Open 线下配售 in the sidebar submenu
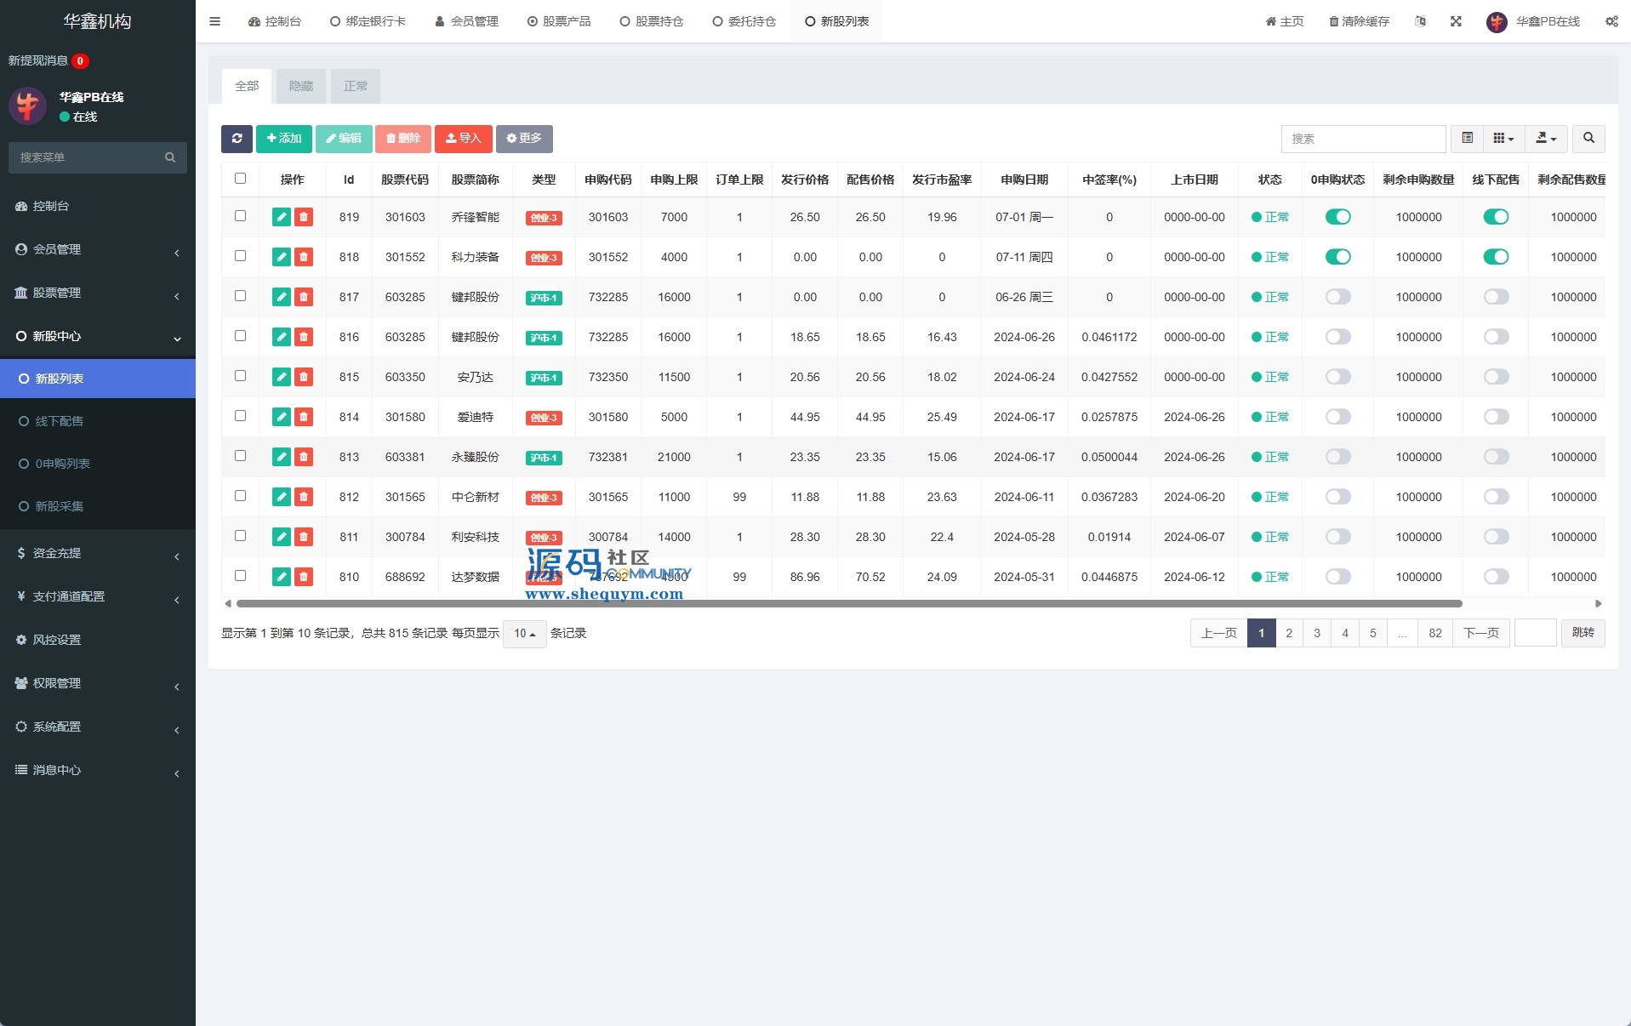This screenshot has width=1631, height=1026. pos(60,421)
